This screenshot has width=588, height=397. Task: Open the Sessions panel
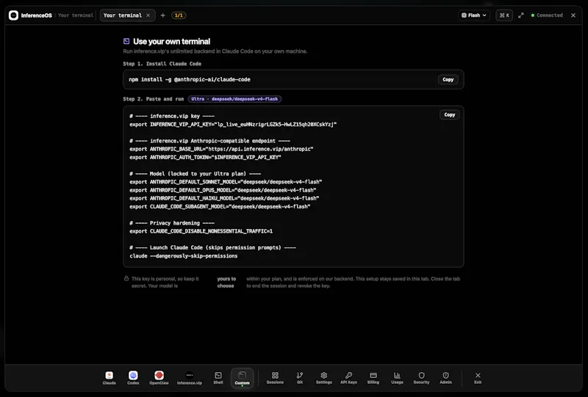coord(275,377)
